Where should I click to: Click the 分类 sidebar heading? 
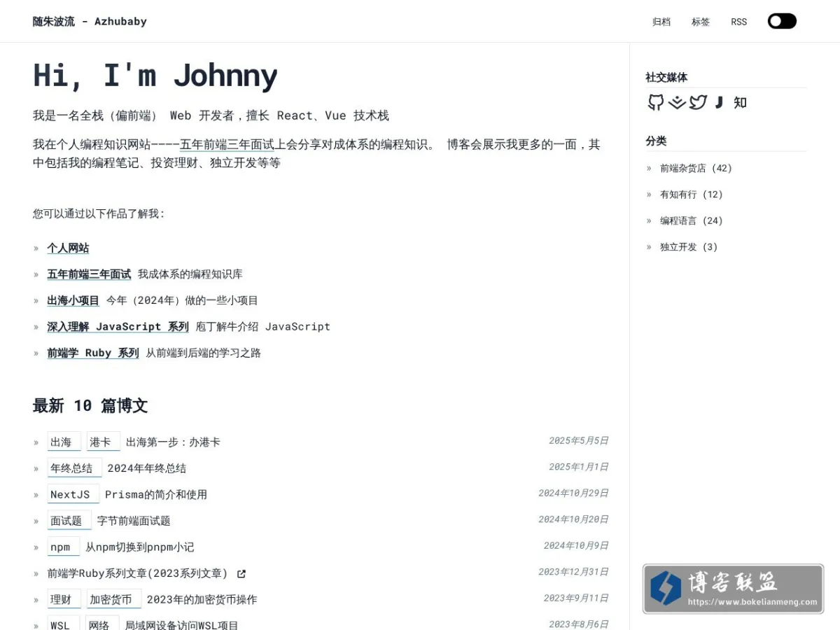(656, 141)
